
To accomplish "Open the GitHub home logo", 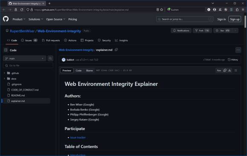I will [x=6, y=19].
